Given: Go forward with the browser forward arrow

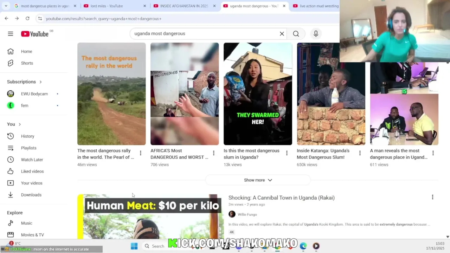Looking at the screenshot, I should click(x=17, y=18).
